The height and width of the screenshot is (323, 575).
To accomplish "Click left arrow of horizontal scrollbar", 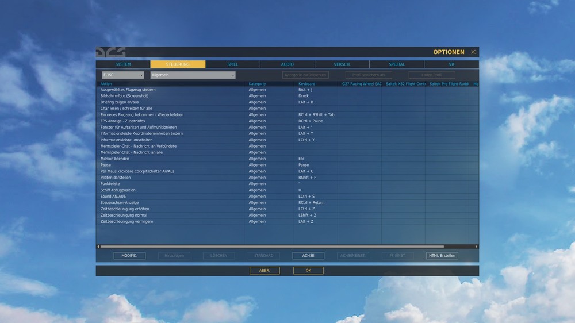I will pyautogui.click(x=98, y=247).
